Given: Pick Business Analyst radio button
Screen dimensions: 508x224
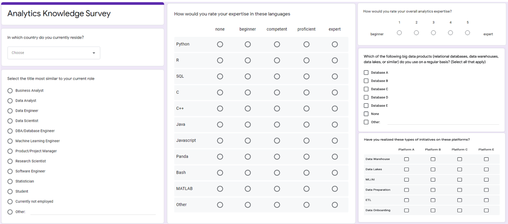Looking at the screenshot, I should point(10,91).
